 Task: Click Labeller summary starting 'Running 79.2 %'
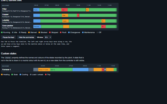[17, 22]
